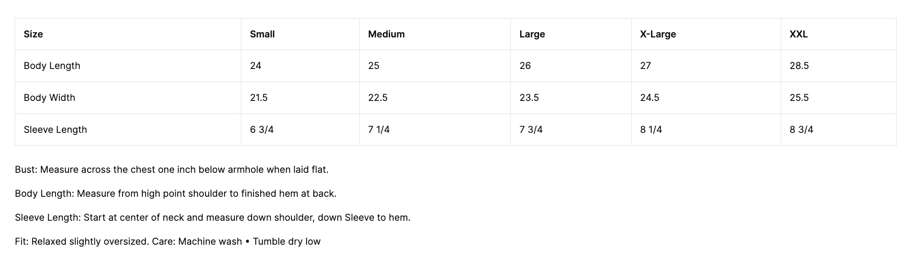Click the Medium column header
The width and height of the screenshot is (919, 259).
point(386,34)
